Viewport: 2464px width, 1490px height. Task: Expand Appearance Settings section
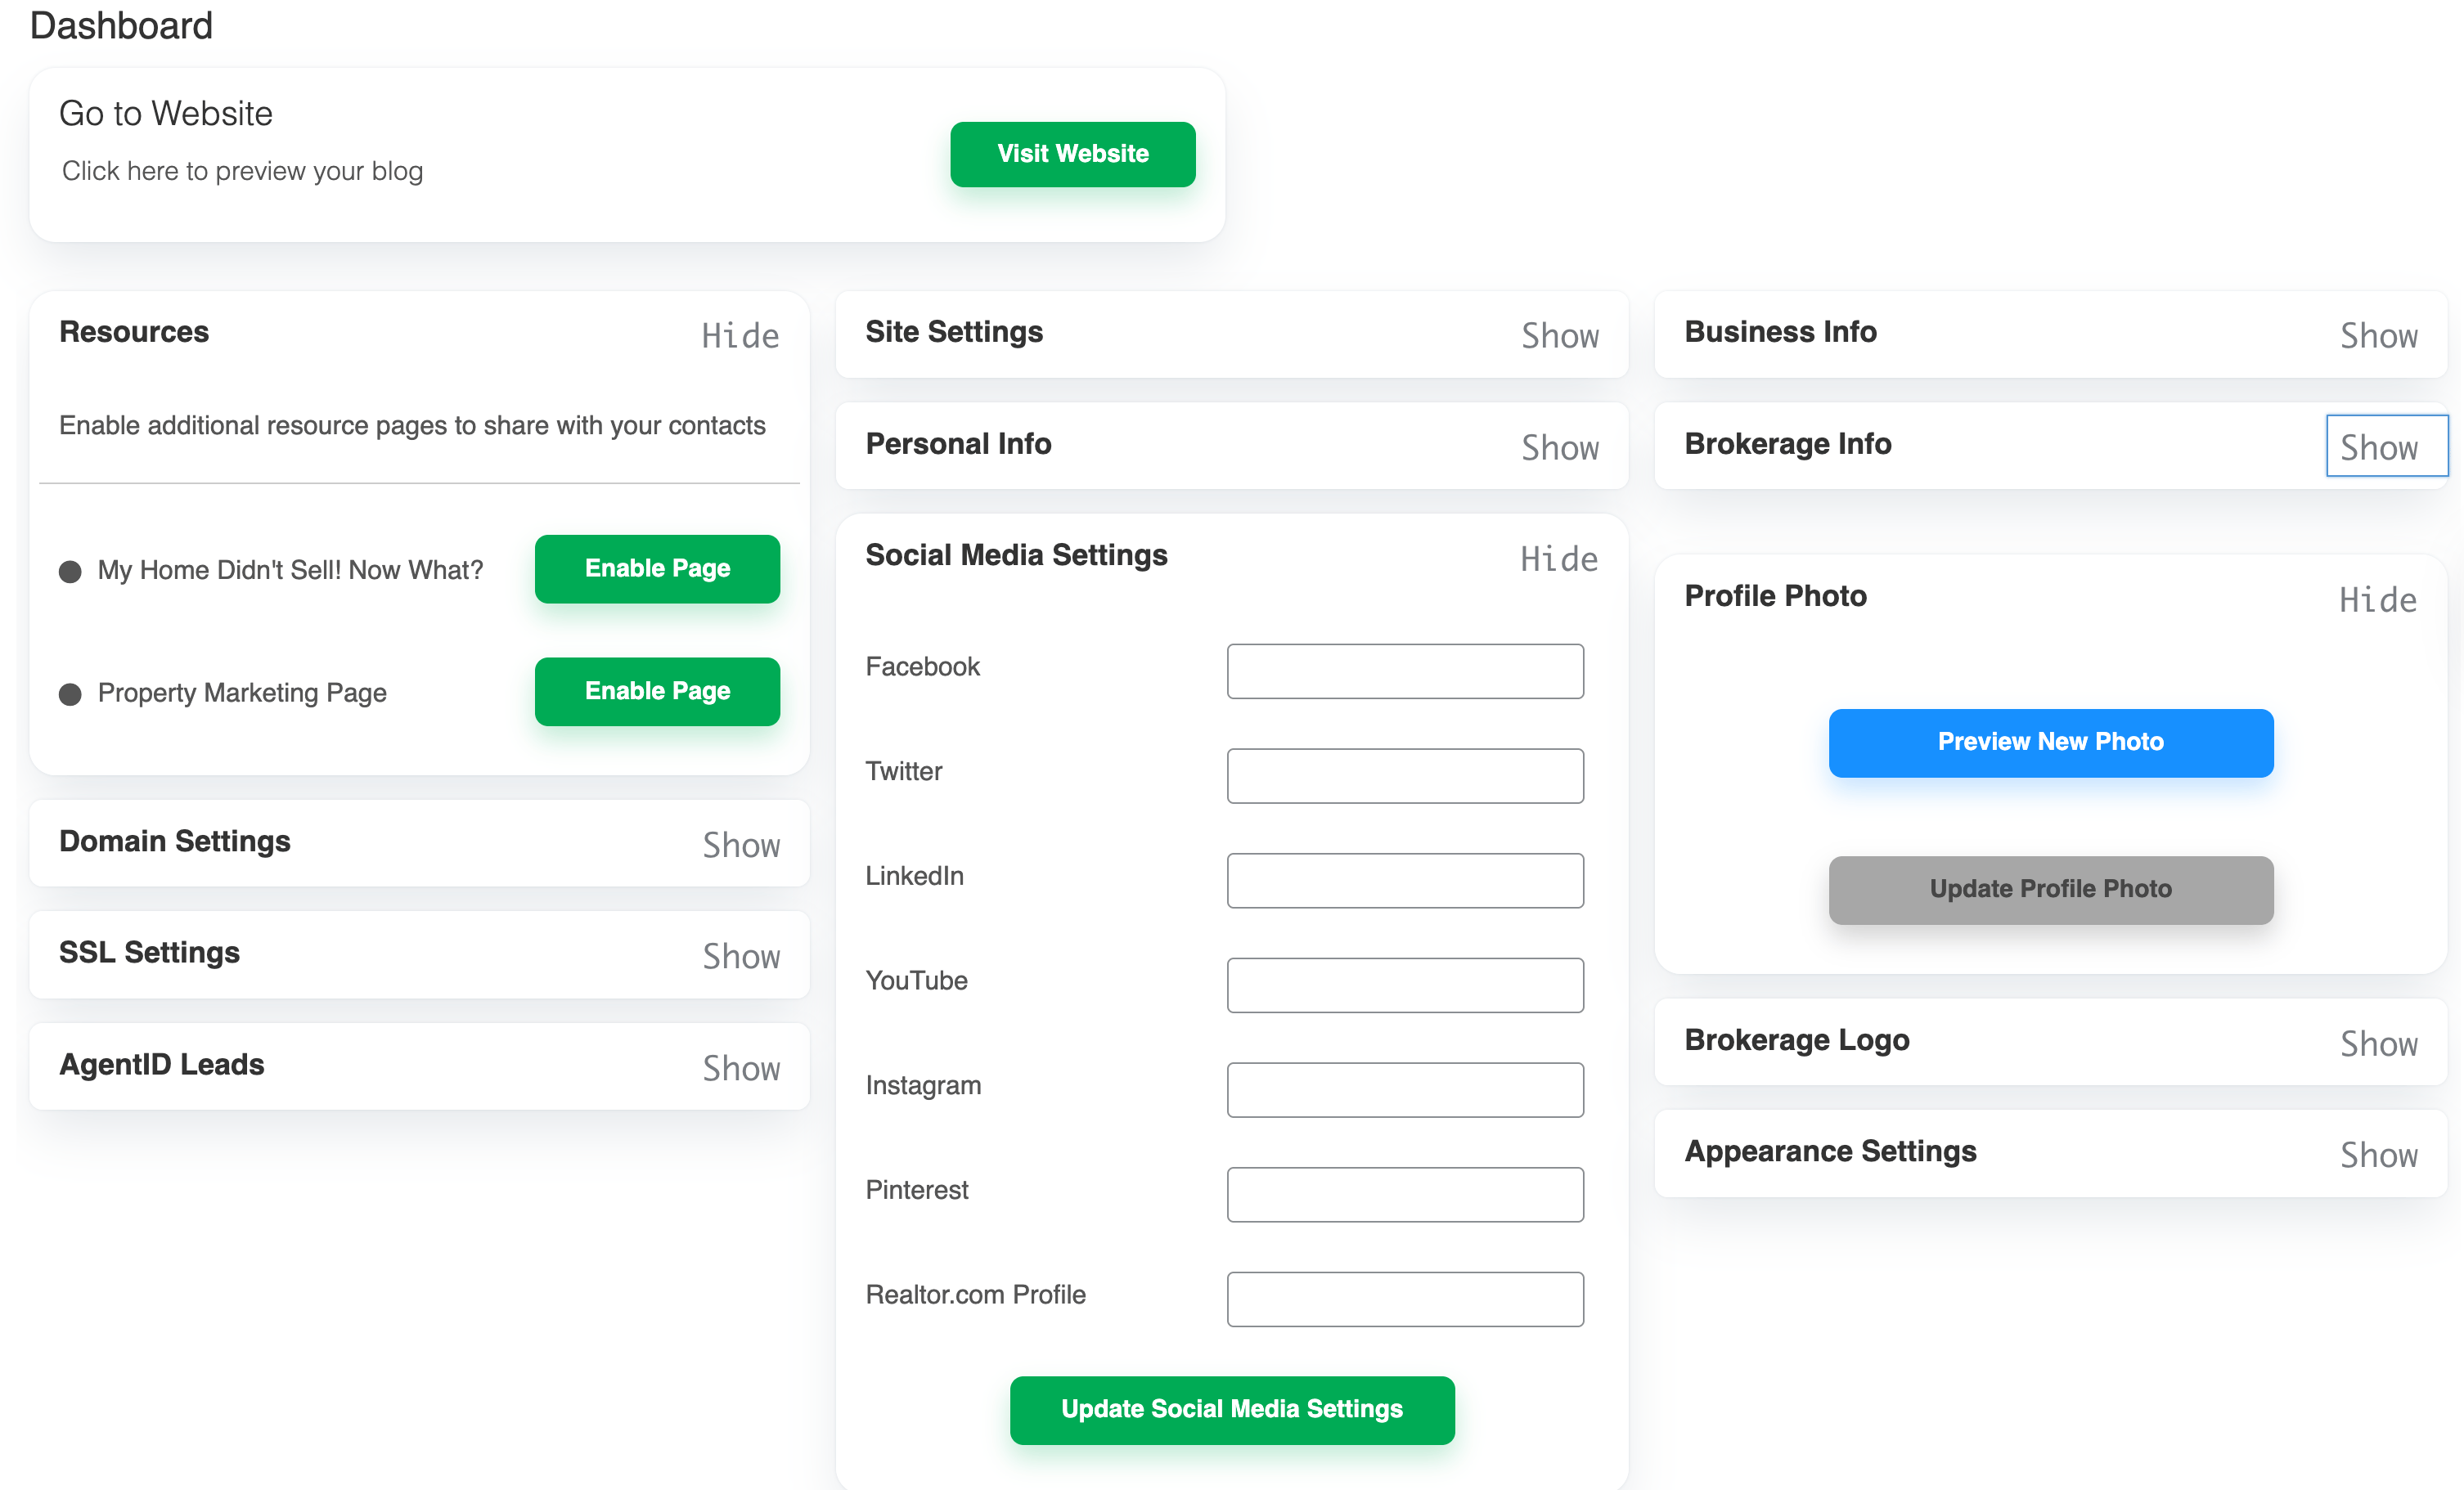tap(2378, 1154)
